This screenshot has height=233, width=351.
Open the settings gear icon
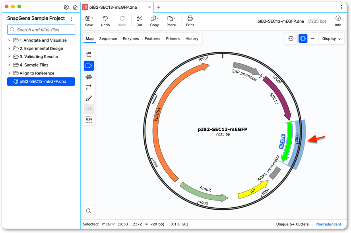[66, 7]
